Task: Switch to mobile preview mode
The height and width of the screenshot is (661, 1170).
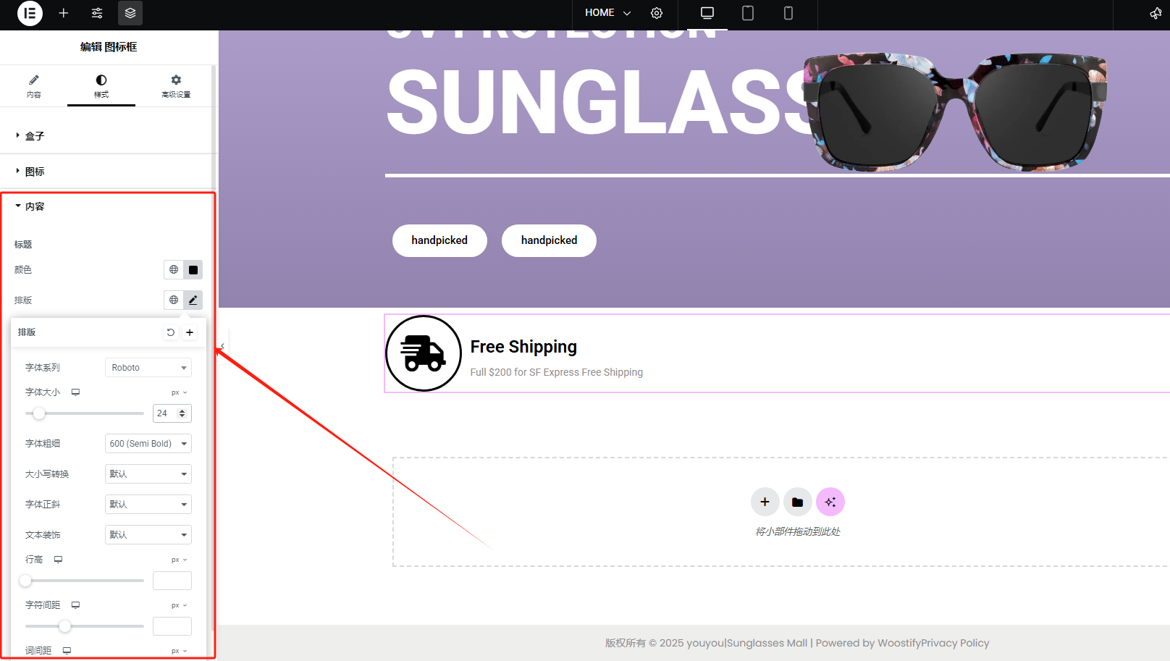Action: [x=788, y=13]
